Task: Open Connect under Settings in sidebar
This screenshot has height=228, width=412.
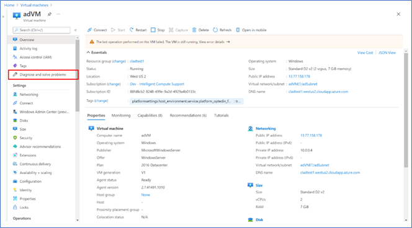Action: (26, 103)
